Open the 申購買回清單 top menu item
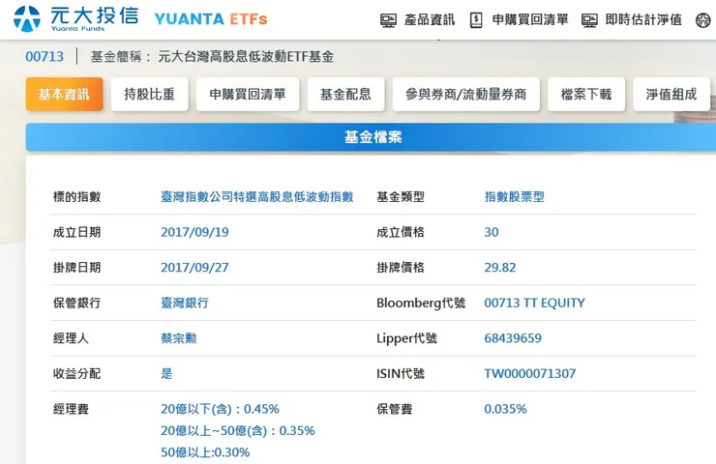 (x=530, y=19)
